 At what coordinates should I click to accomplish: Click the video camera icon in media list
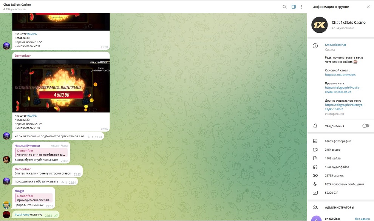315,150
